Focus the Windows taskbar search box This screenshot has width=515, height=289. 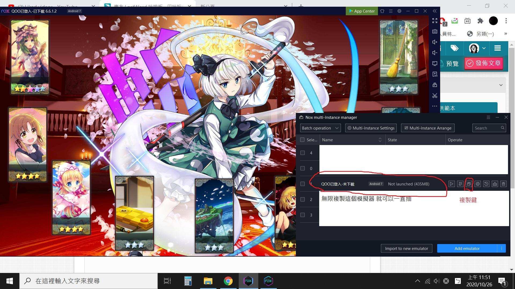89,281
